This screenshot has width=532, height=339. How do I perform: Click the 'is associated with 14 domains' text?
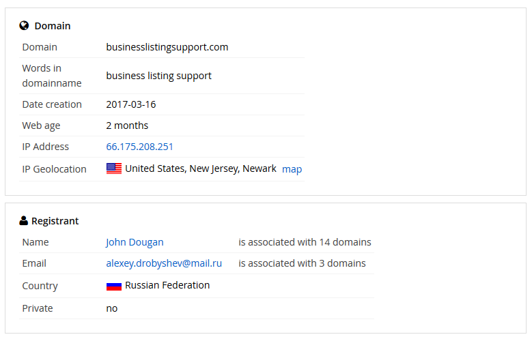[305, 242]
